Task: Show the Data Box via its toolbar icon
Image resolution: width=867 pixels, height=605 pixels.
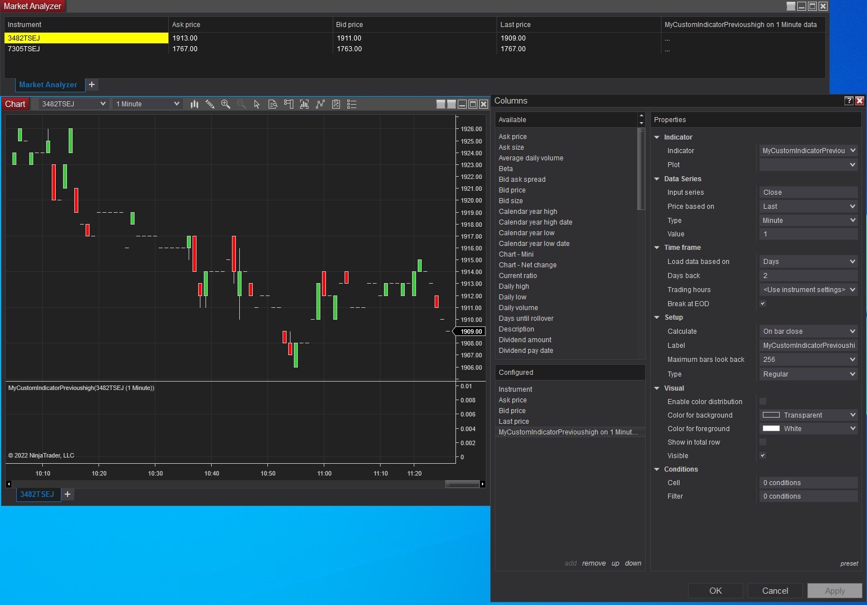Action: pos(273,104)
